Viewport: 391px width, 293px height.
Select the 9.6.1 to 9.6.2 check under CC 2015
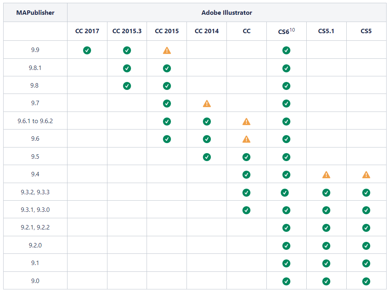click(x=167, y=122)
